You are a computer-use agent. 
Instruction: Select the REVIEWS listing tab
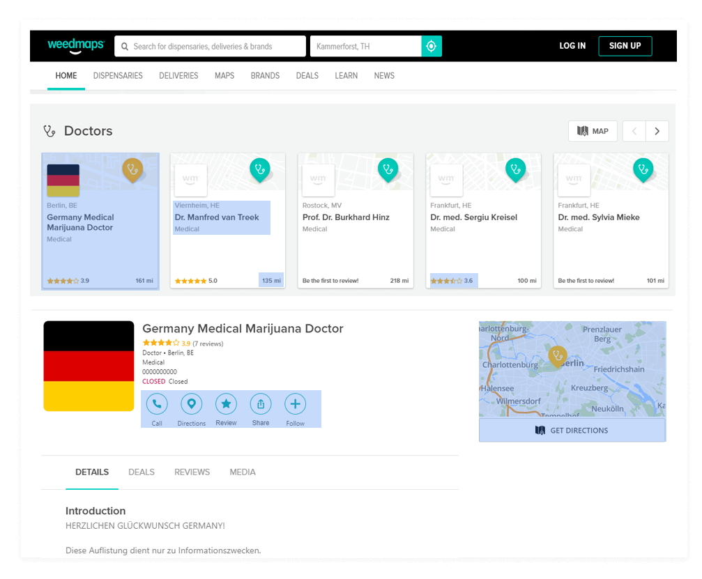(192, 472)
